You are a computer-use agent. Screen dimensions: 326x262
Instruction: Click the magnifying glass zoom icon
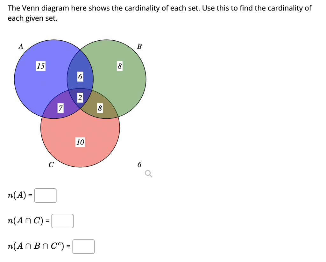(148, 173)
